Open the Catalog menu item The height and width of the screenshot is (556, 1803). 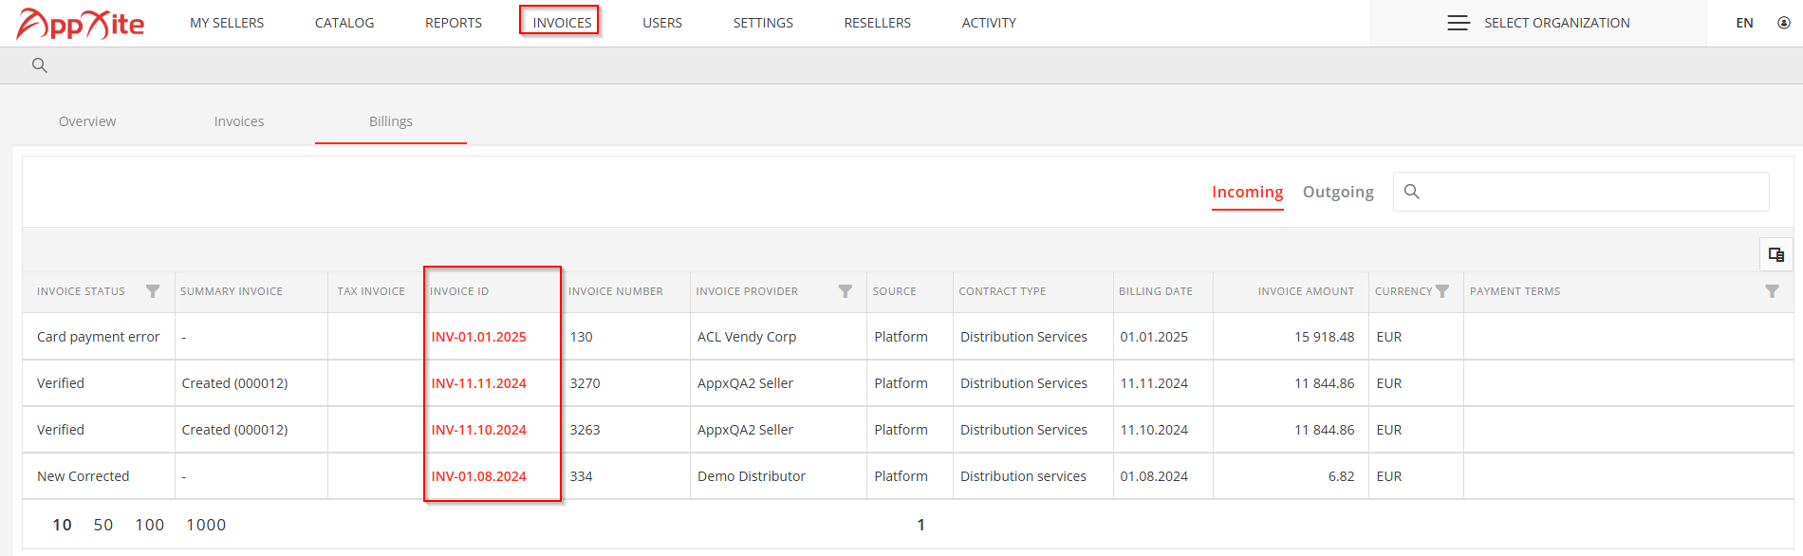[344, 23]
